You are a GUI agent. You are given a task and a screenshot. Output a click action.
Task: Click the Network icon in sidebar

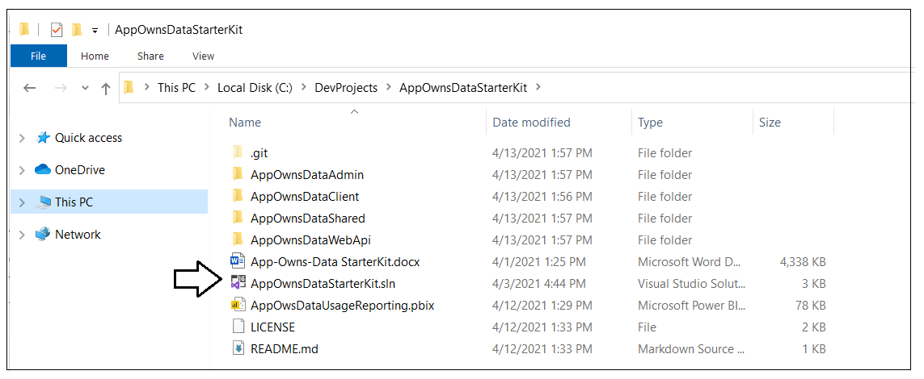point(42,234)
